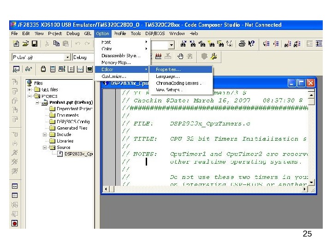Select Memory Map menu entry
332x249 pixels.
(x=122, y=62)
